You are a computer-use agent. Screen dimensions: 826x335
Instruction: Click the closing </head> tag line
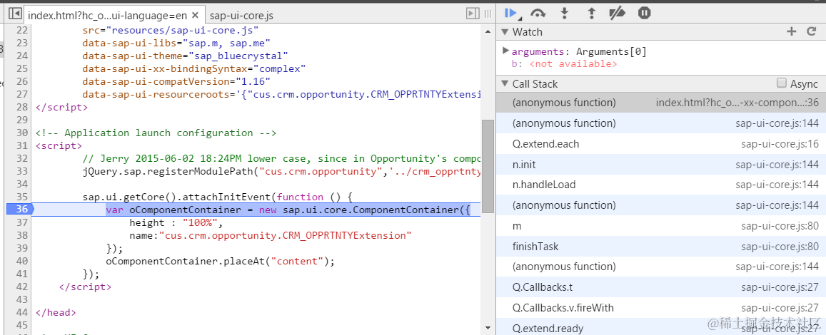click(56, 312)
